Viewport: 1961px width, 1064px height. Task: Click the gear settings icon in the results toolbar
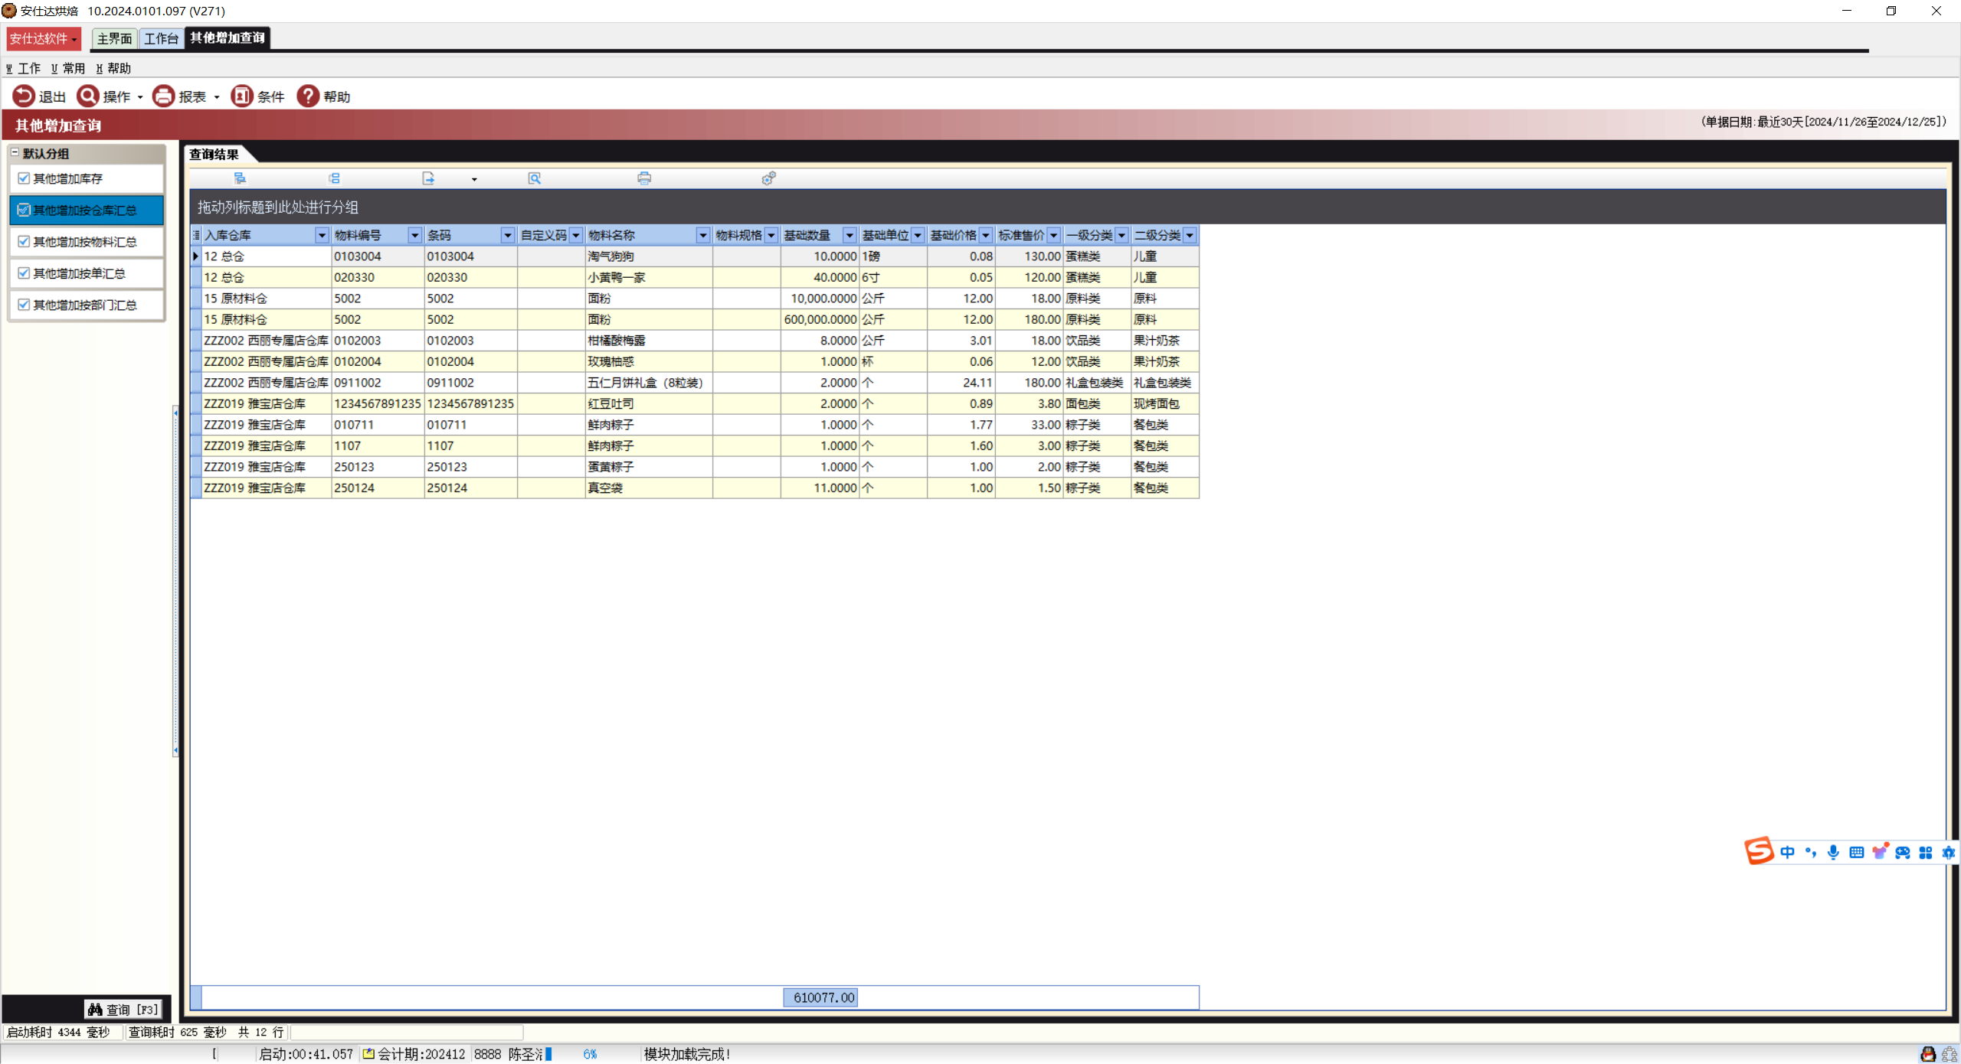click(768, 178)
